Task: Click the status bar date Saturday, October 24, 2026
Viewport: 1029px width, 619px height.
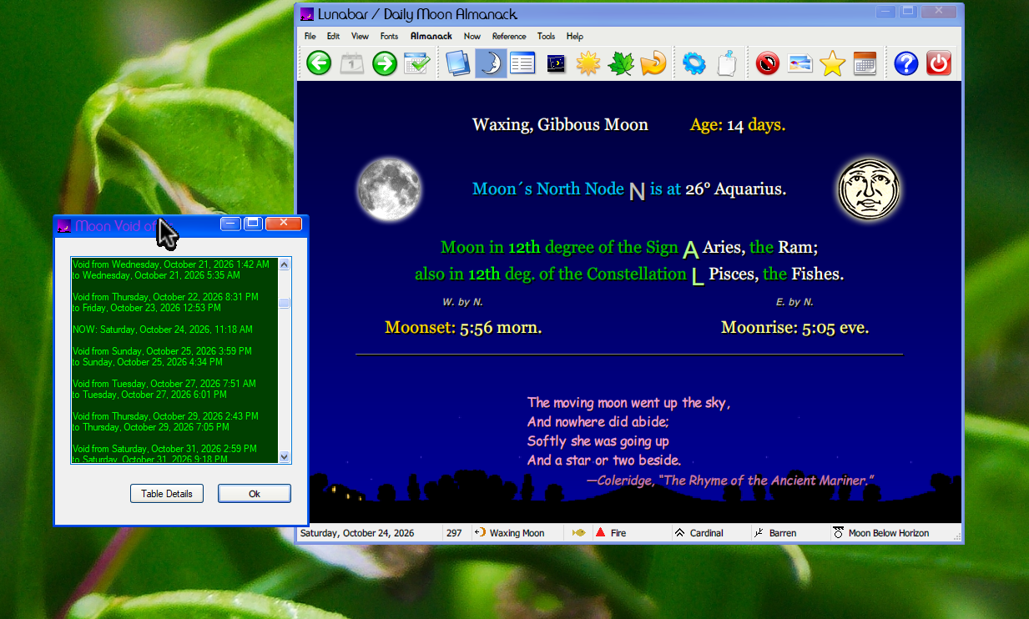Action: point(357,533)
